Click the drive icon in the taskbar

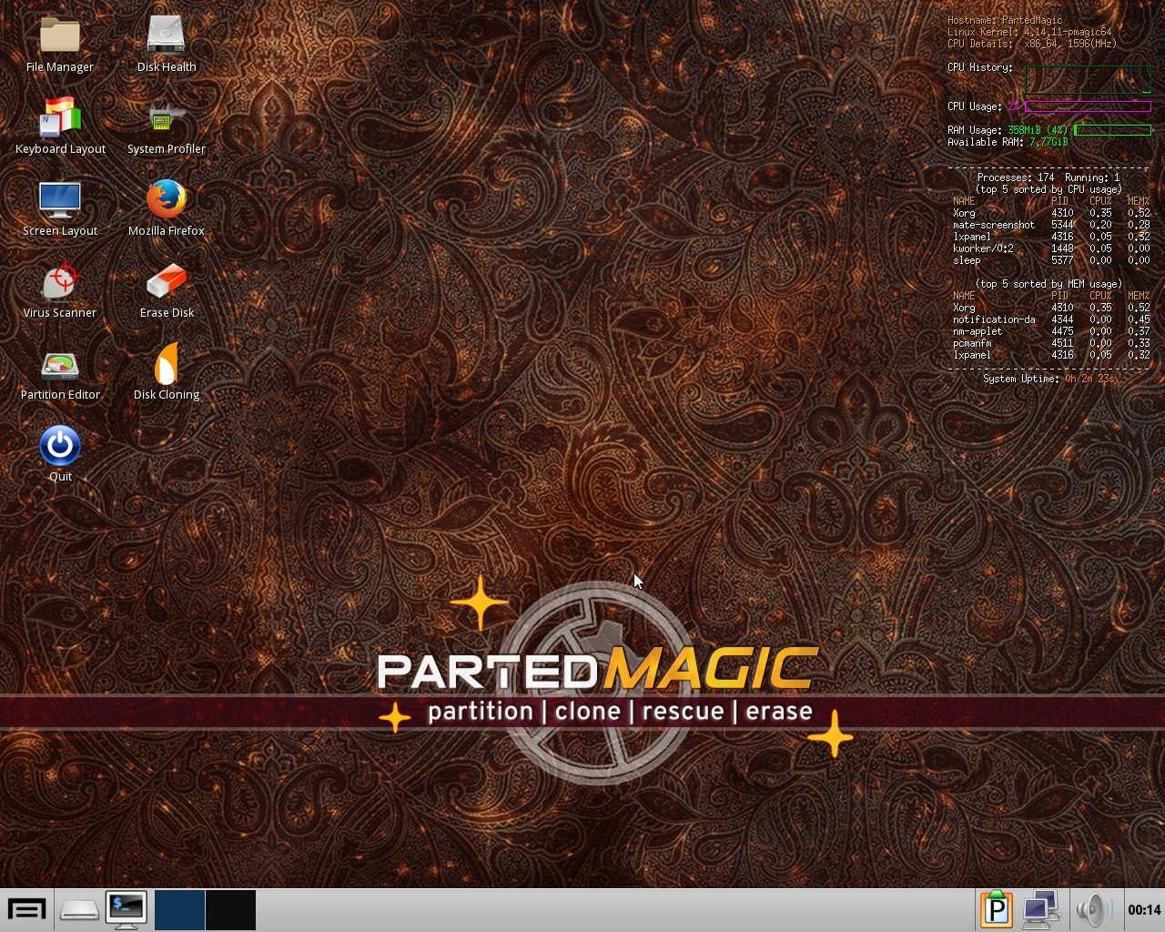pos(79,910)
